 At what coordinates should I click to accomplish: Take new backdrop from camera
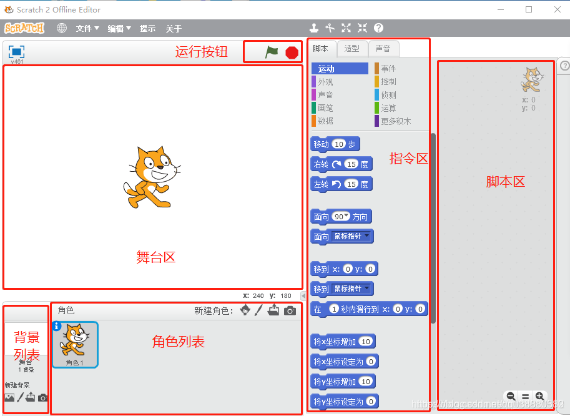43,397
